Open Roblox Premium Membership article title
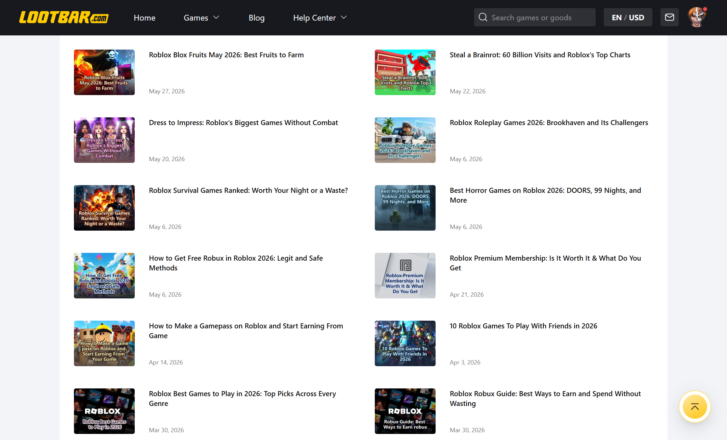 tap(545, 263)
